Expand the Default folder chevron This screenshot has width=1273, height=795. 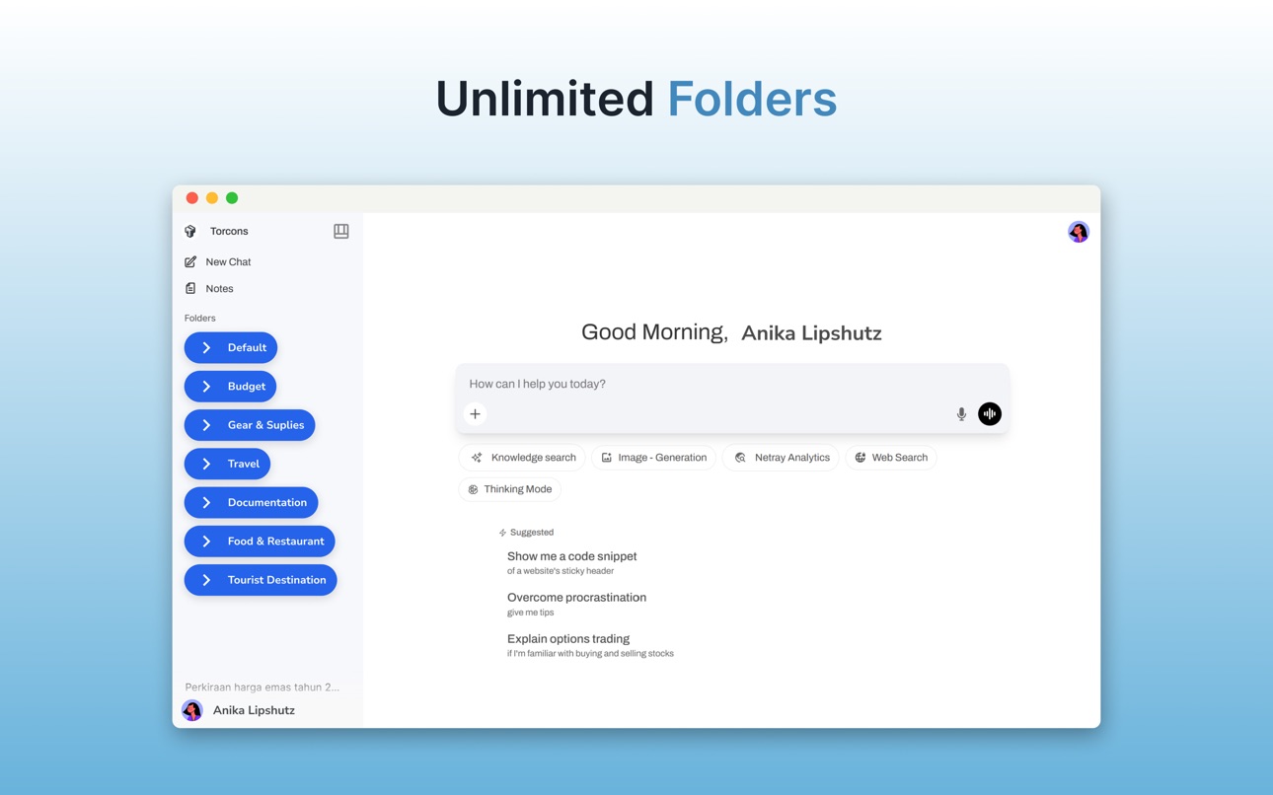pyautogui.click(x=206, y=347)
